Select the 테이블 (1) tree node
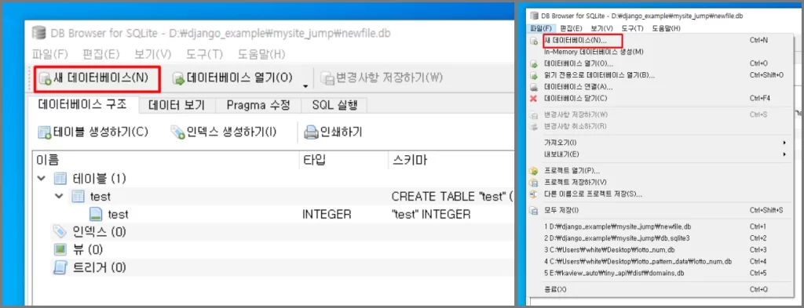This screenshot has width=804, height=308. (x=100, y=179)
